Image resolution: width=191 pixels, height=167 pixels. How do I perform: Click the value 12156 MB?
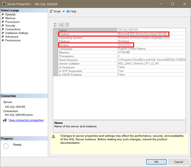click(124, 52)
